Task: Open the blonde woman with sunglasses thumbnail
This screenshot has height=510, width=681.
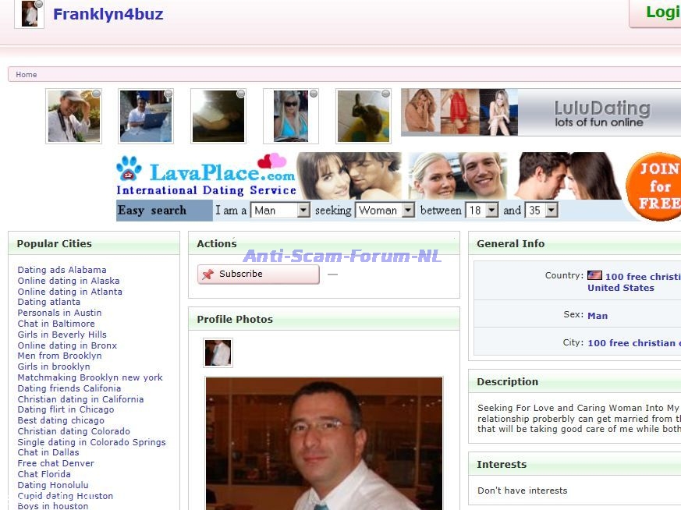Action: [290, 116]
